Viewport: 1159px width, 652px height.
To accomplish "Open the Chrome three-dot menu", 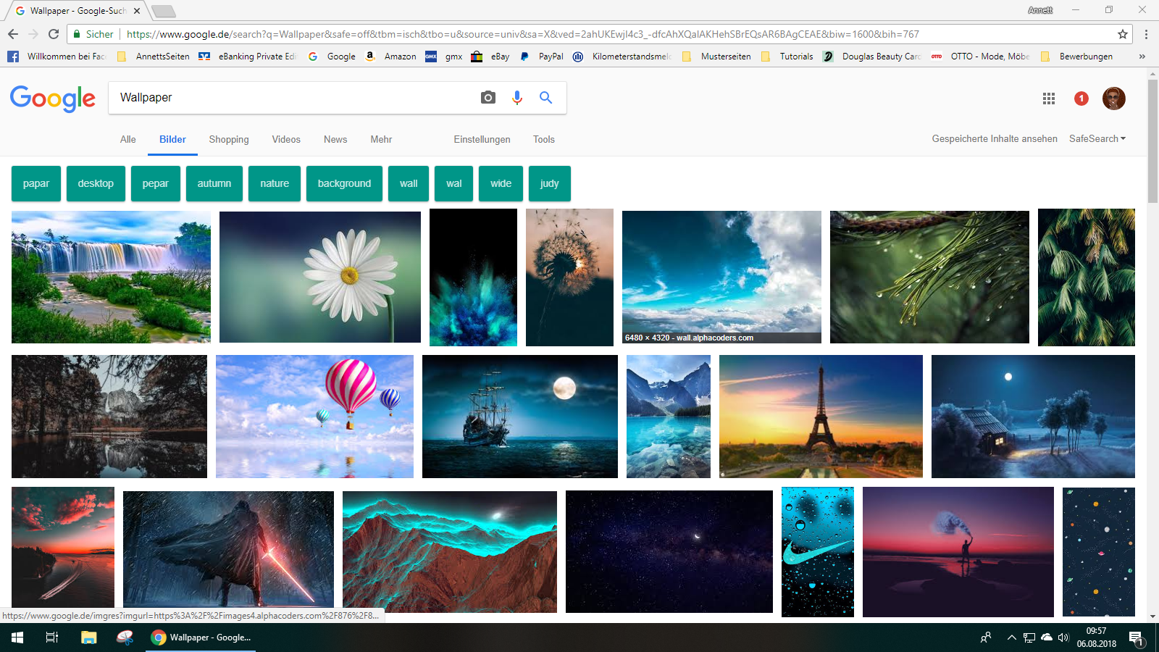I will (1146, 34).
